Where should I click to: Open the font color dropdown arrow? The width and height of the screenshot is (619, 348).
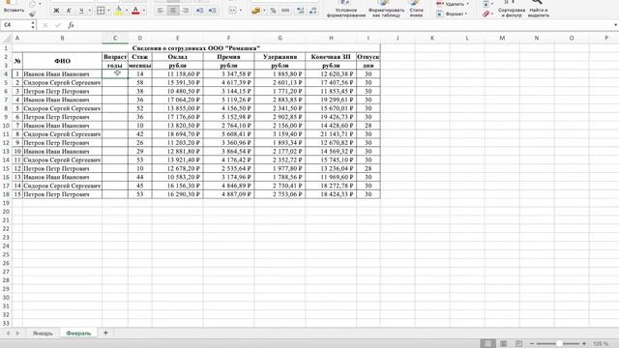[144, 11]
